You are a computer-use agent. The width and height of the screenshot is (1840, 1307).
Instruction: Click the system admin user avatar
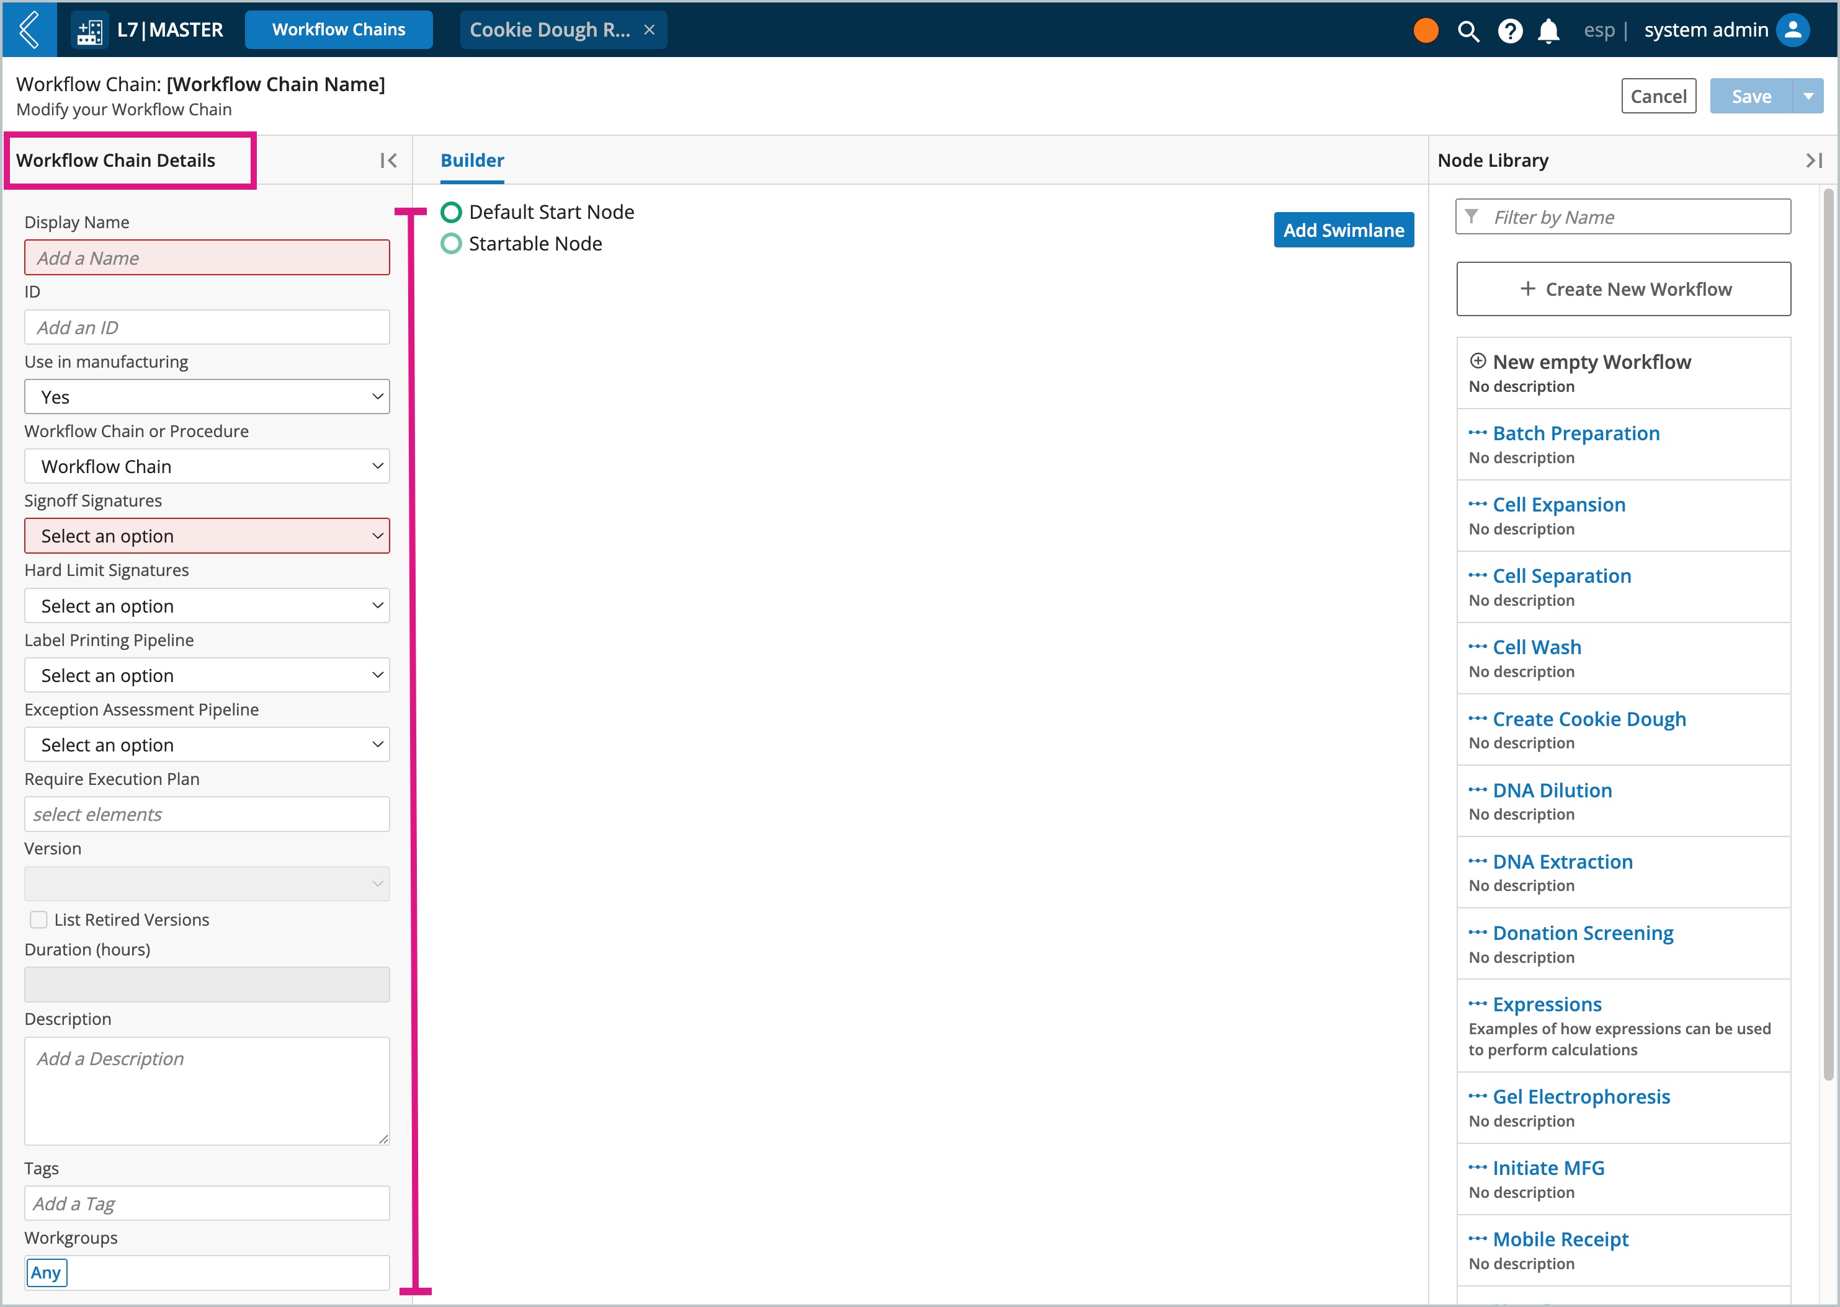click(1793, 30)
